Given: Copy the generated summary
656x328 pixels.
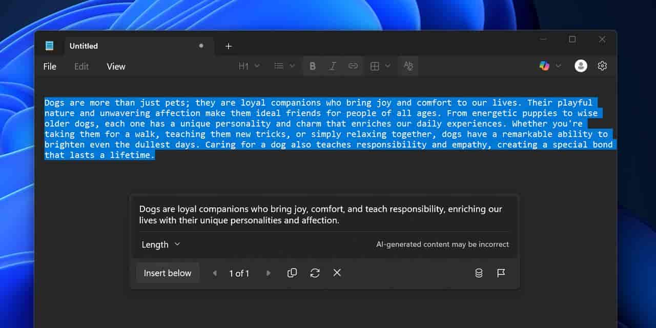Looking at the screenshot, I should (x=292, y=273).
